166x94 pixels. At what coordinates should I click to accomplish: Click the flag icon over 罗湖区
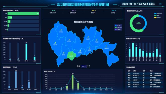pos(80,51)
